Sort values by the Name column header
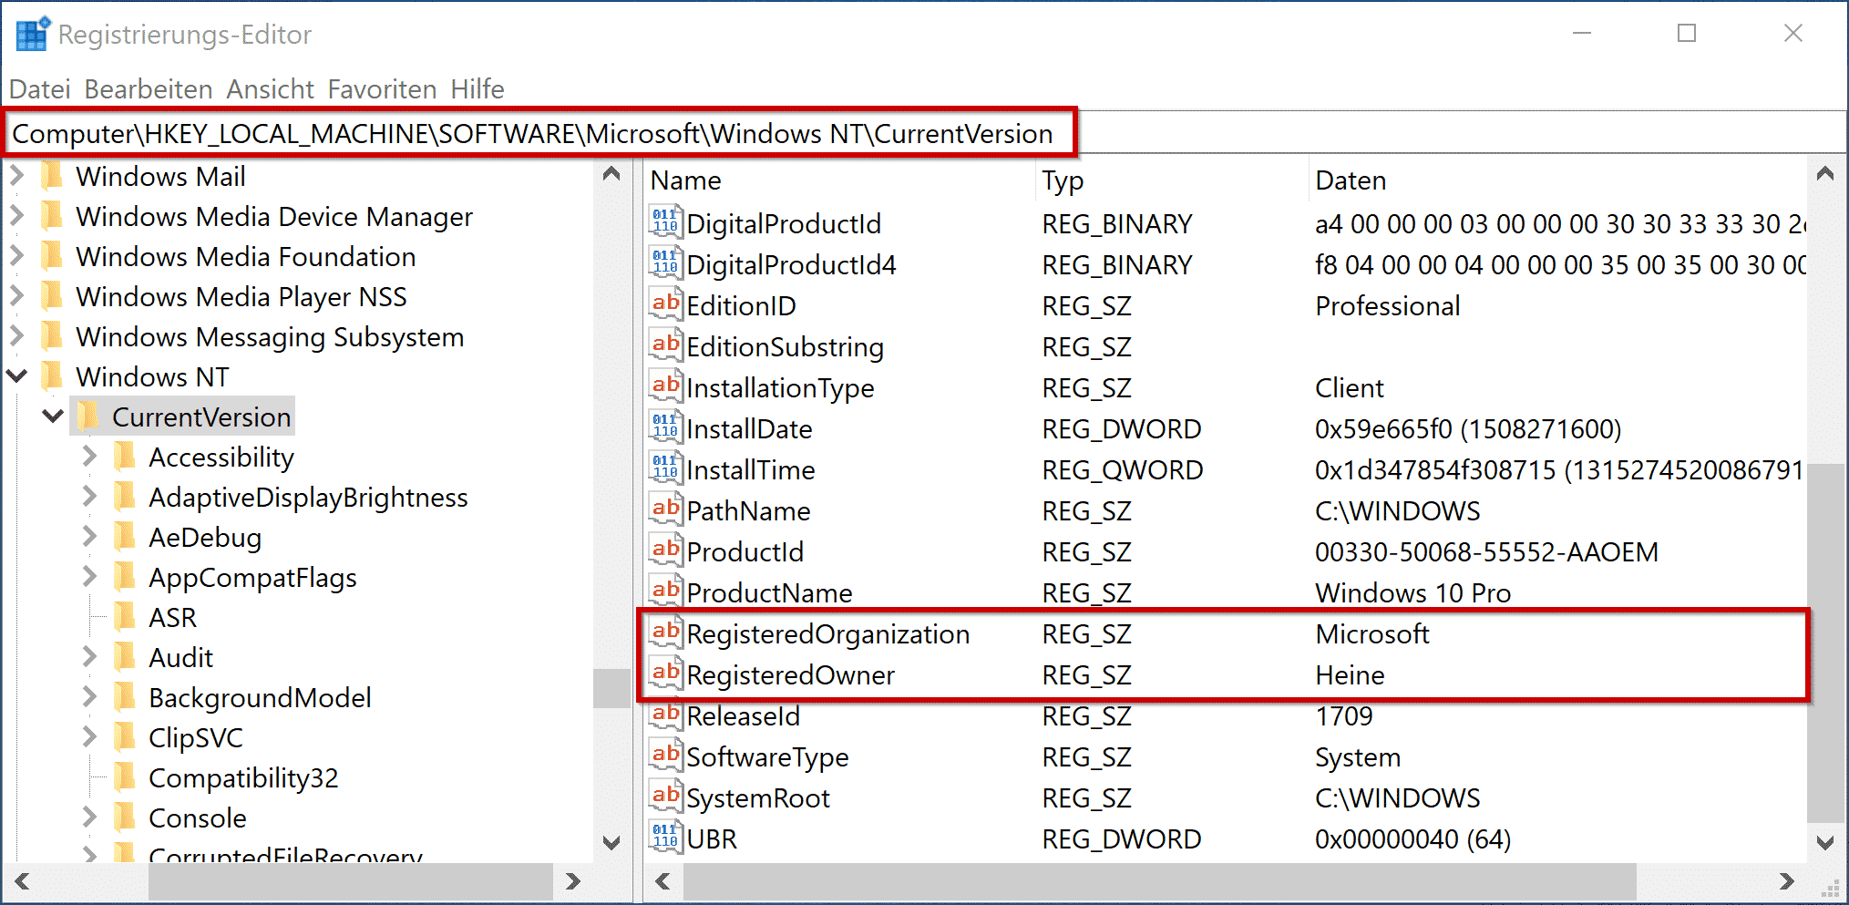This screenshot has width=1849, height=905. (685, 180)
